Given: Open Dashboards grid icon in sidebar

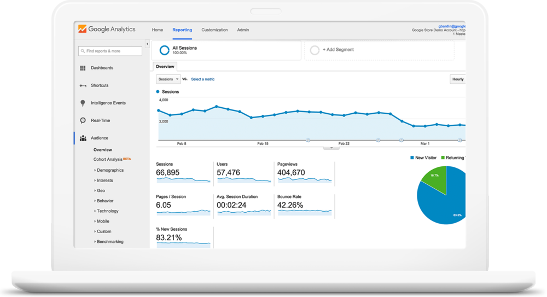Looking at the screenshot, I should click(83, 68).
